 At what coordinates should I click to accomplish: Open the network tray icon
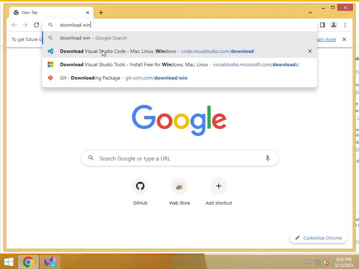pyautogui.click(x=318, y=262)
